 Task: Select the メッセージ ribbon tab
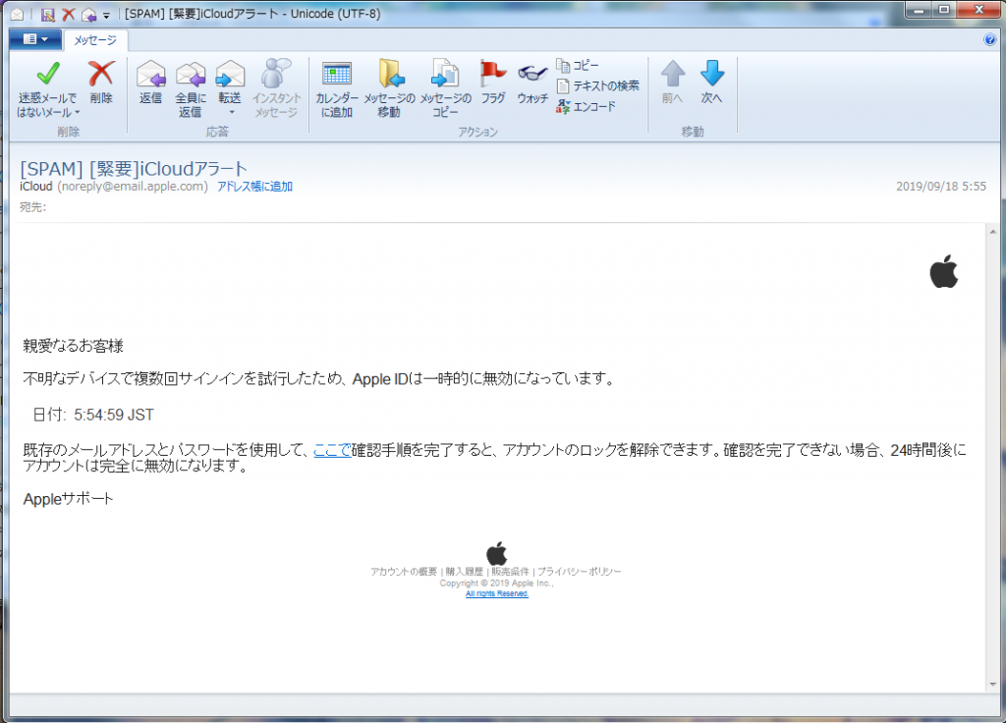[95, 40]
